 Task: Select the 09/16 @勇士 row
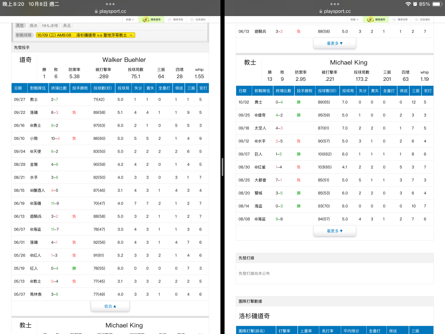pyautogui.click(x=110, y=125)
